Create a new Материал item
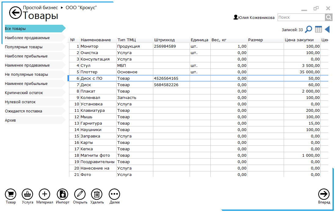The height and width of the screenshot is (212, 335). (x=45, y=194)
